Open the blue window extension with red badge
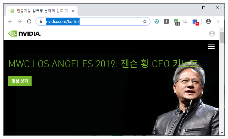 (x=196, y=22)
